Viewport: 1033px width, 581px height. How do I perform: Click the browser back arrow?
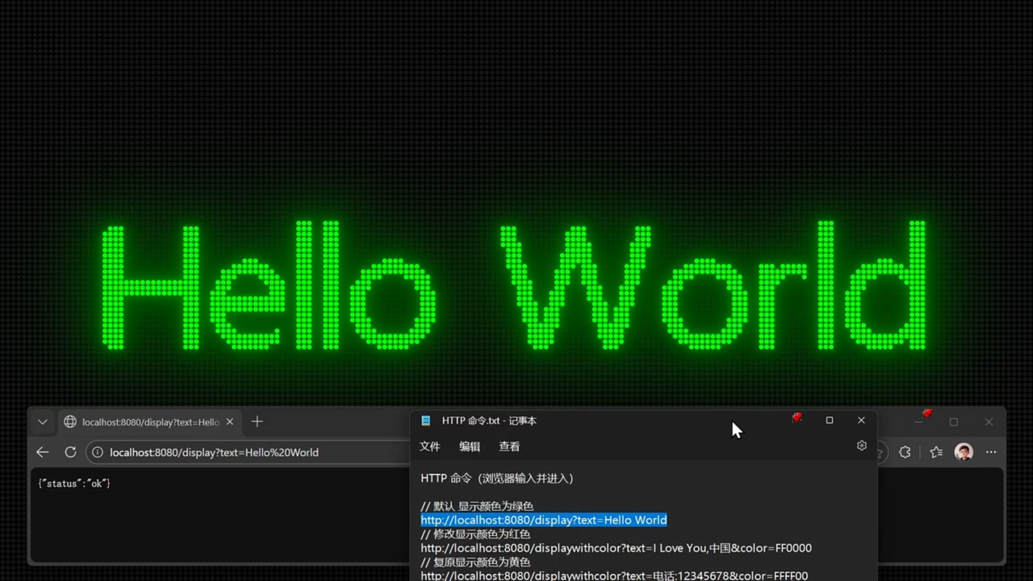click(x=43, y=452)
